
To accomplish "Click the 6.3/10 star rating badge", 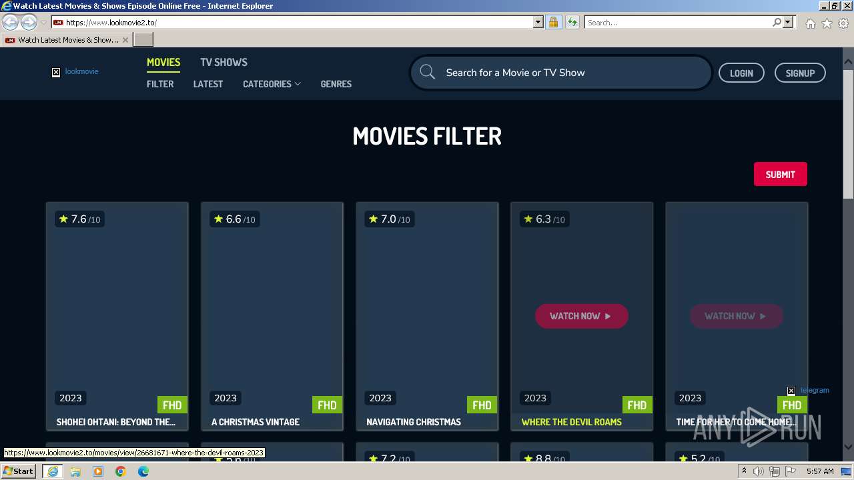I will [544, 219].
